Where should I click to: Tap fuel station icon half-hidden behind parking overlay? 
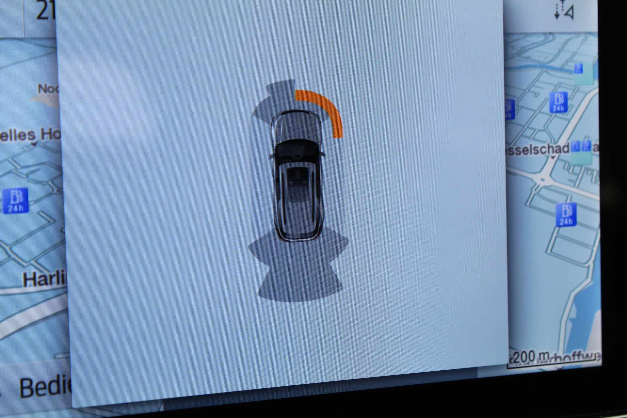509,109
